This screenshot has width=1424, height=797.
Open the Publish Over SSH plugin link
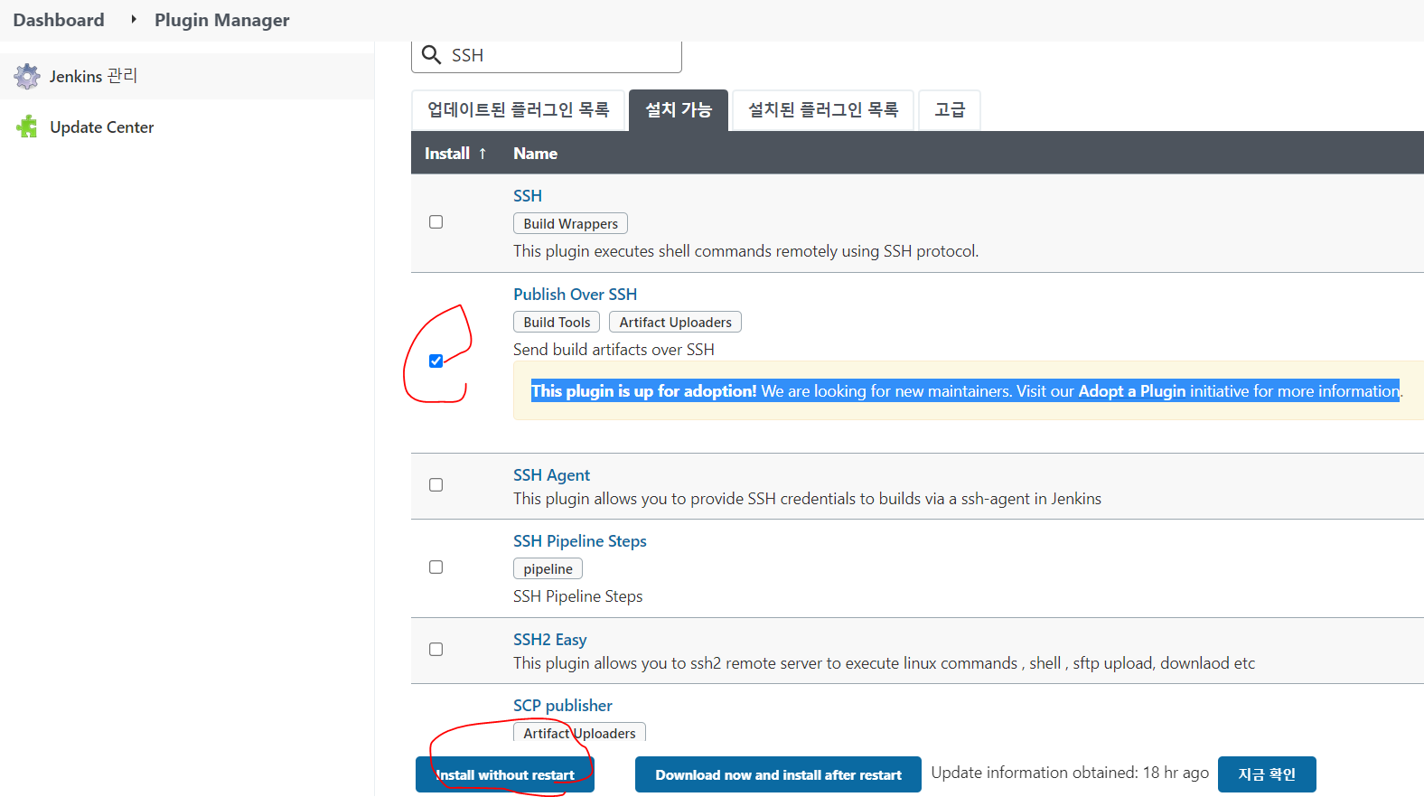click(x=576, y=295)
